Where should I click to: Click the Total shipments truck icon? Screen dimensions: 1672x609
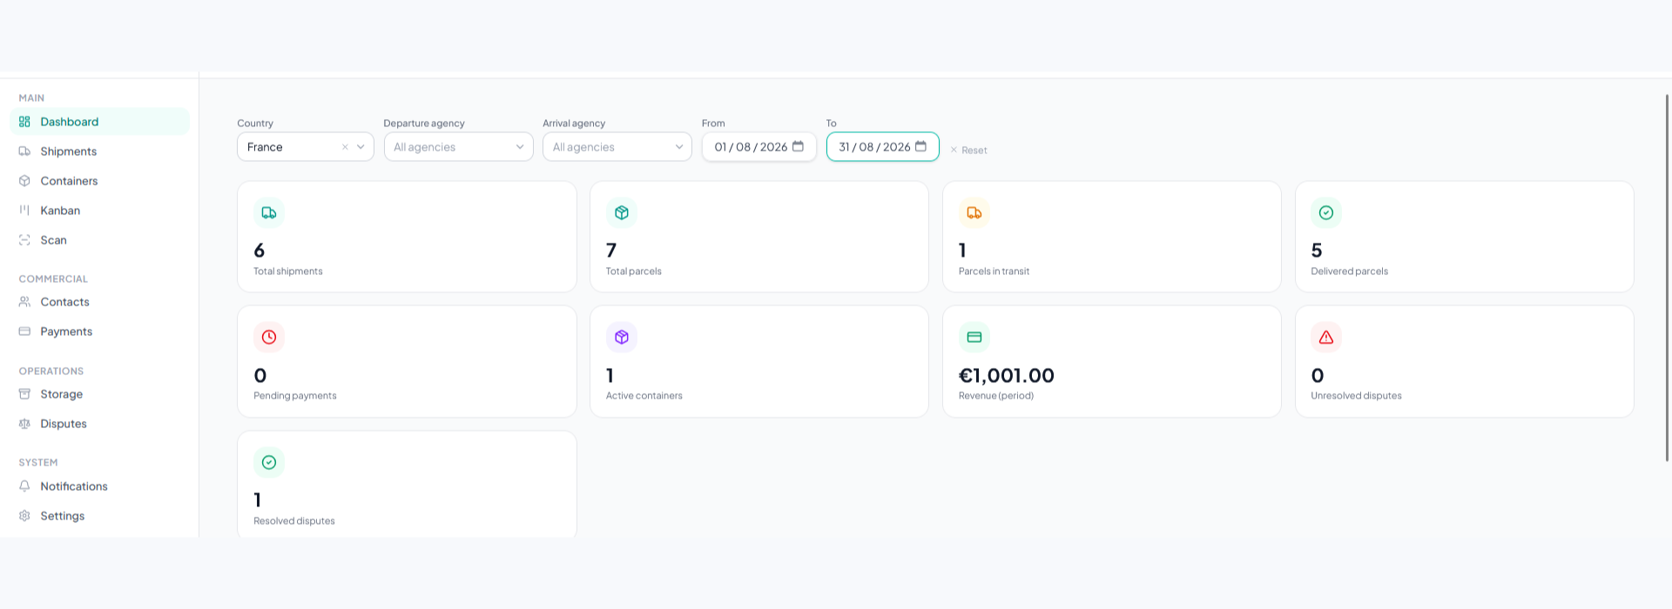[x=269, y=212]
